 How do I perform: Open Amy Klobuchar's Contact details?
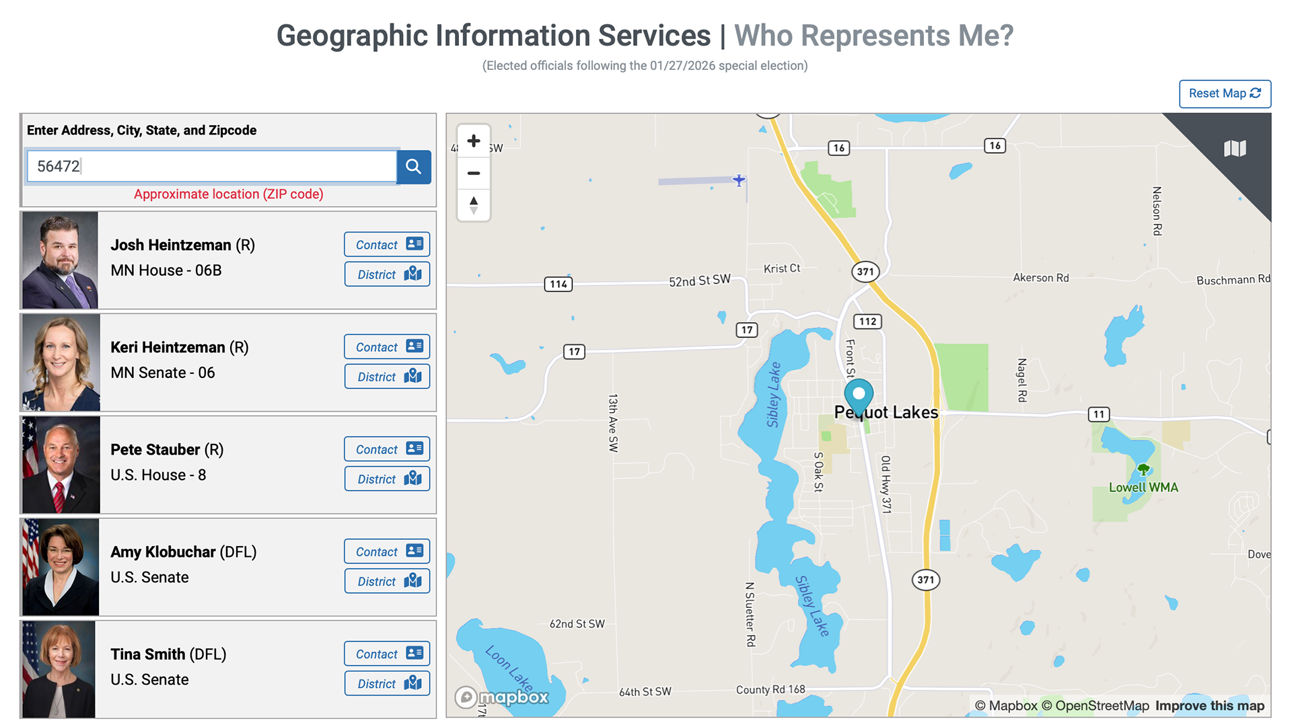(387, 551)
